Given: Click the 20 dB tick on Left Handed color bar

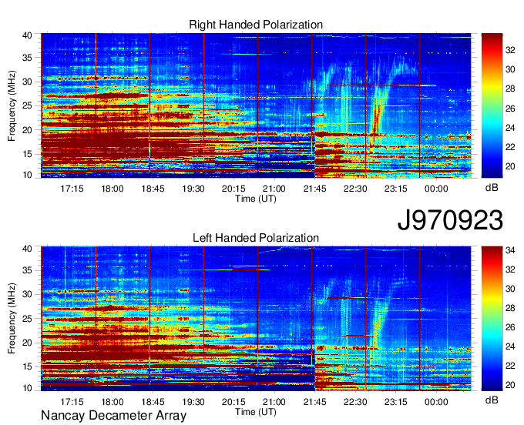Looking at the screenshot, I should click(x=510, y=385).
